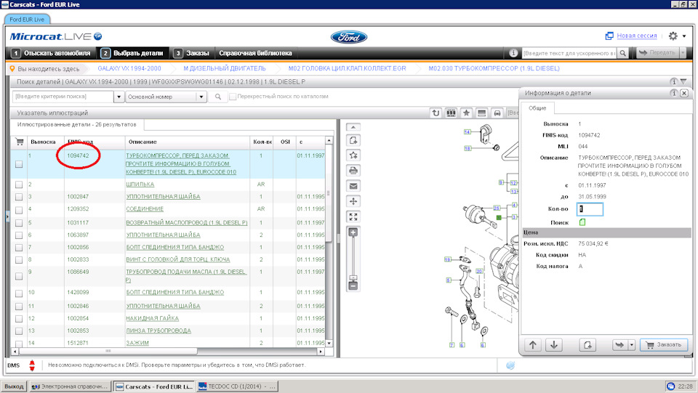Click the fit-to-screen expand icon
Image resolution: width=698 pixels, height=393 pixels.
[353, 217]
